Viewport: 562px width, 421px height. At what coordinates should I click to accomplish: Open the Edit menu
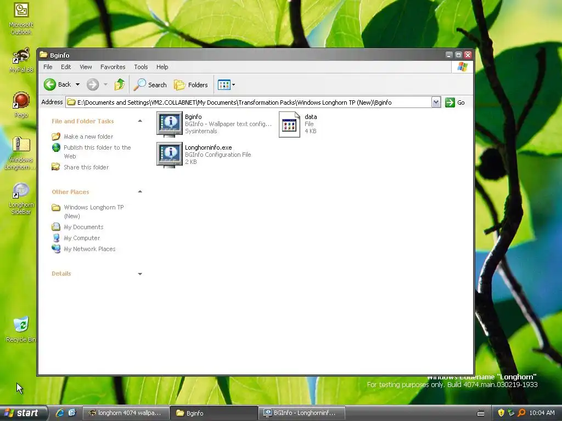click(66, 67)
